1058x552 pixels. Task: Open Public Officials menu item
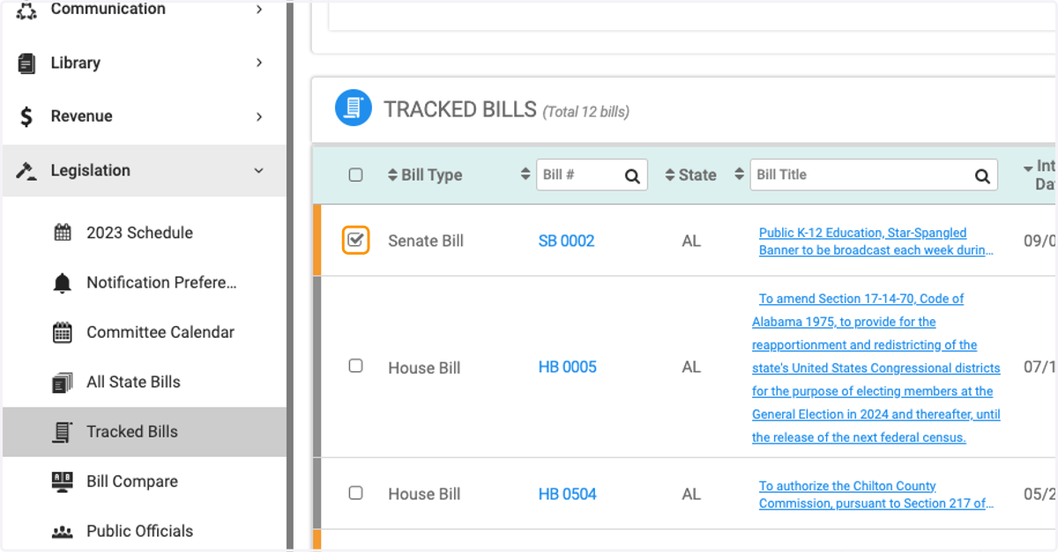[145, 532]
